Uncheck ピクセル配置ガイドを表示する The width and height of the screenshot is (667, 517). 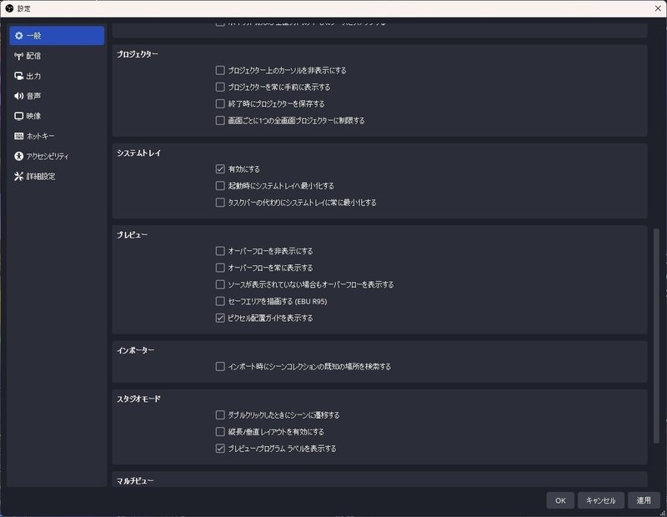(220, 318)
